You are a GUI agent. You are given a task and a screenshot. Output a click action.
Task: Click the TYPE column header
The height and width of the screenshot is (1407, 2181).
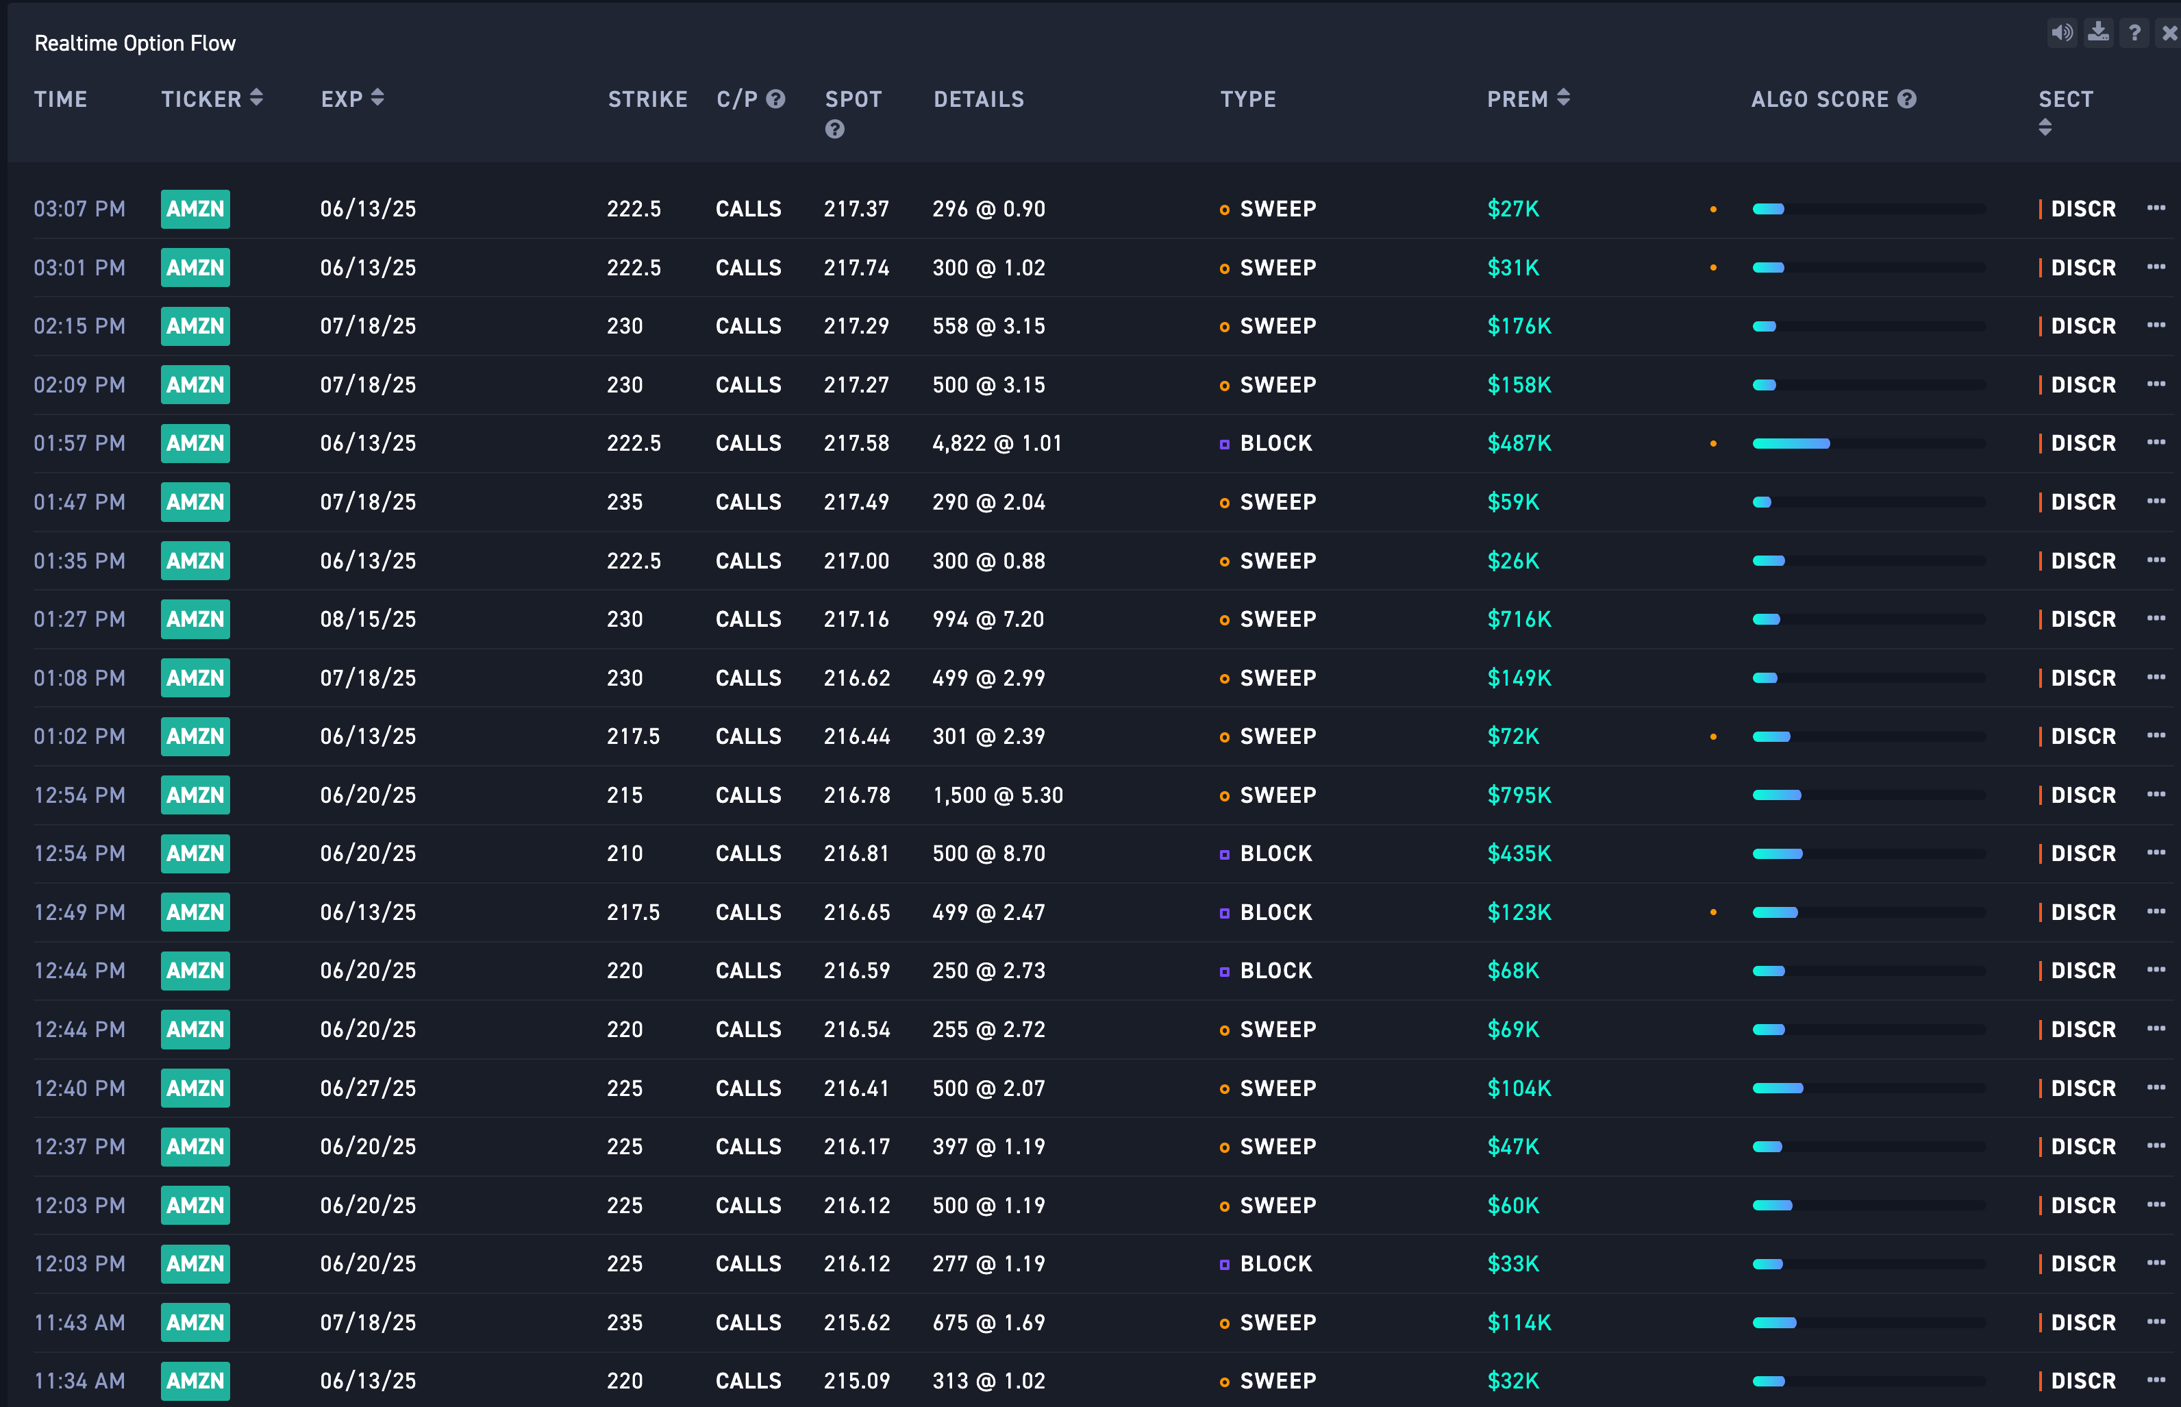point(1247,99)
